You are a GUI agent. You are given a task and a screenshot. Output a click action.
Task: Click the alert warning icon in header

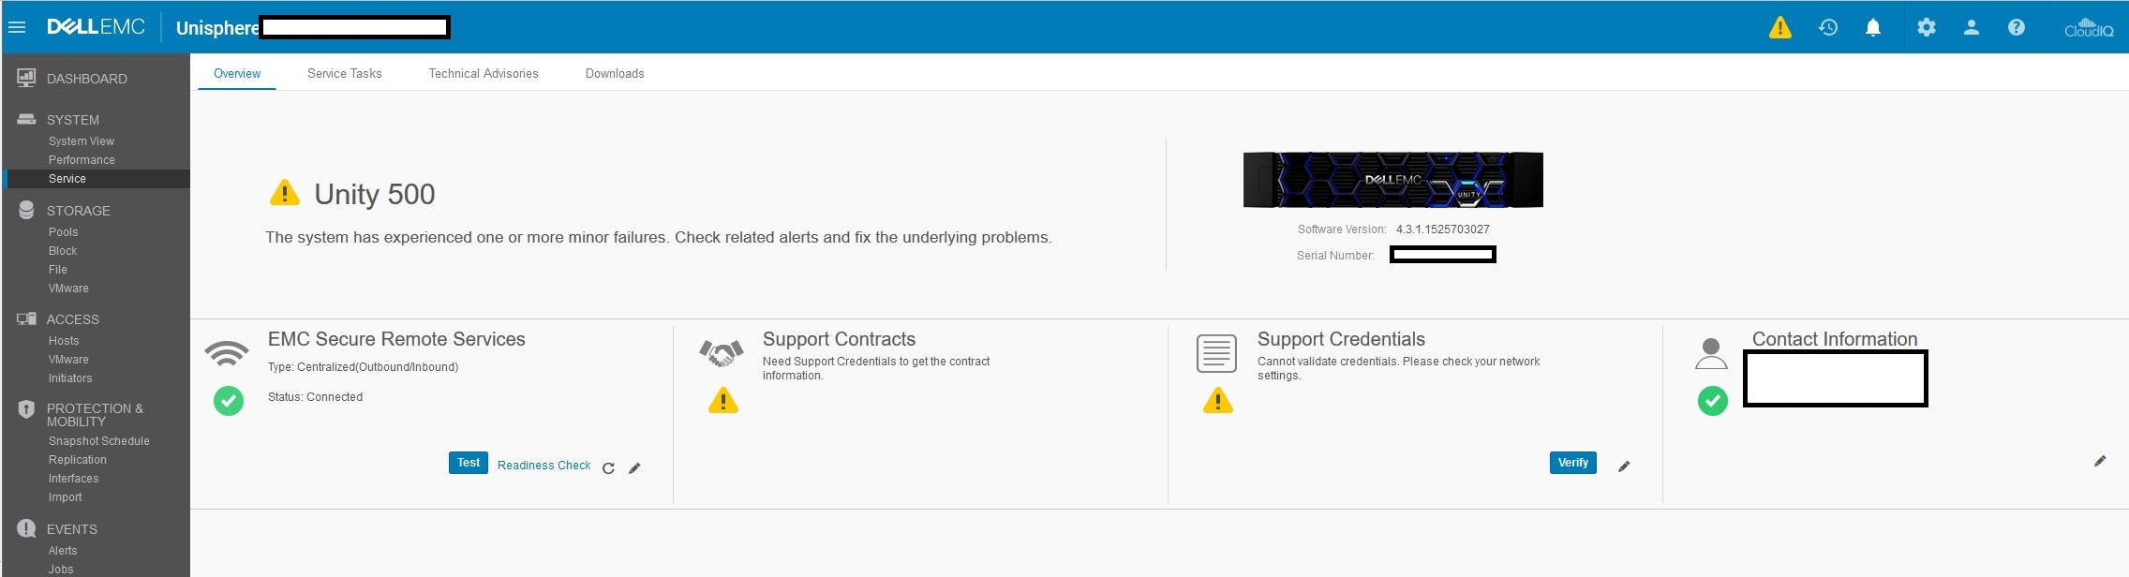click(x=1779, y=28)
